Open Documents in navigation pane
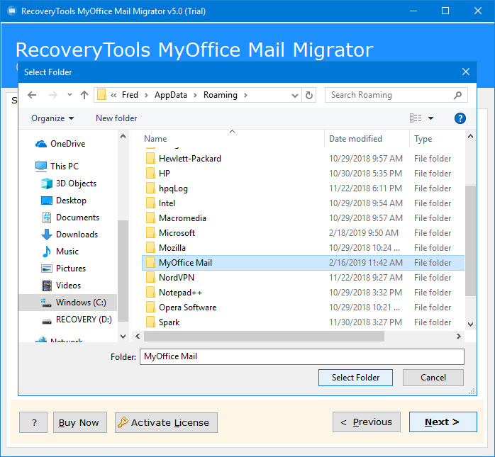Screen dimensions: 495x457 pos(70,218)
